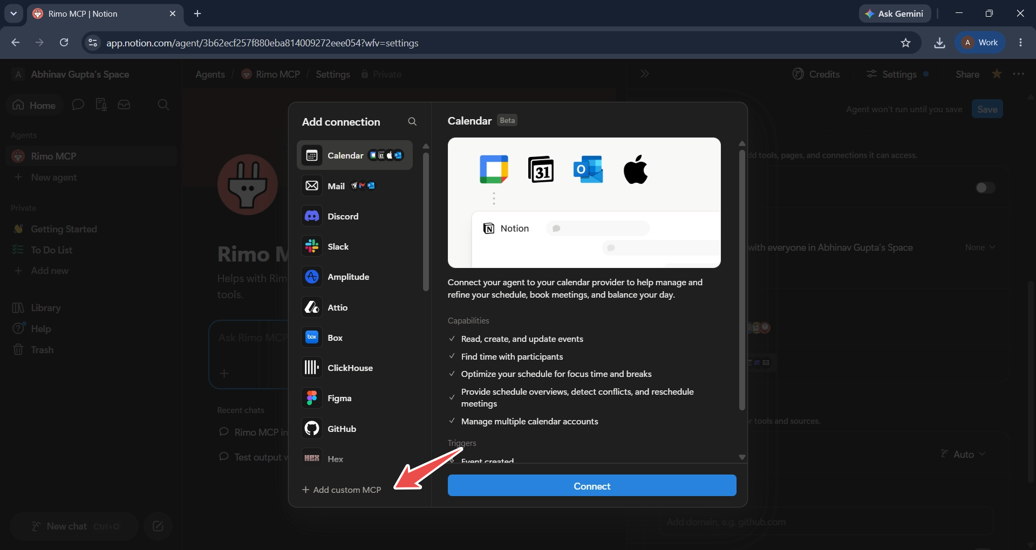Choose the Slack integration icon

coord(312,246)
